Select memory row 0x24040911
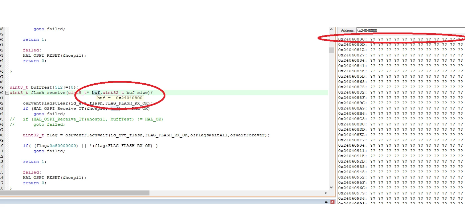465x215 pixels. click(401, 151)
